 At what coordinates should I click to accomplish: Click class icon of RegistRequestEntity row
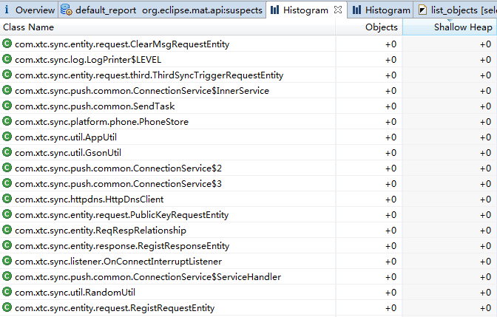pyautogui.click(x=7, y=307)
